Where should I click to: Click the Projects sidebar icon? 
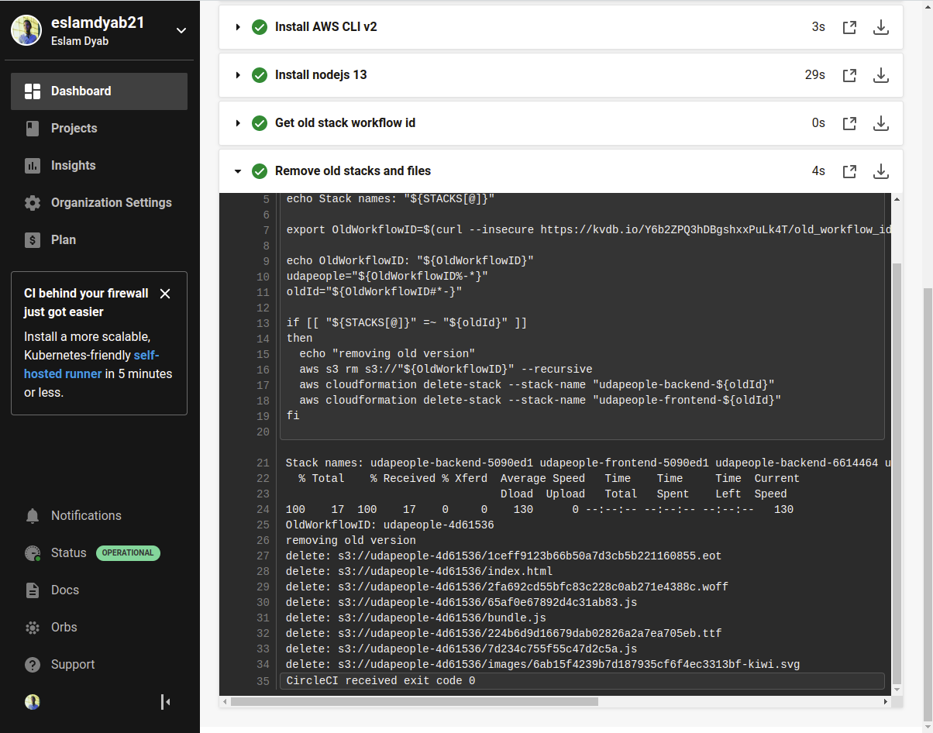click(x=33, y=129)
